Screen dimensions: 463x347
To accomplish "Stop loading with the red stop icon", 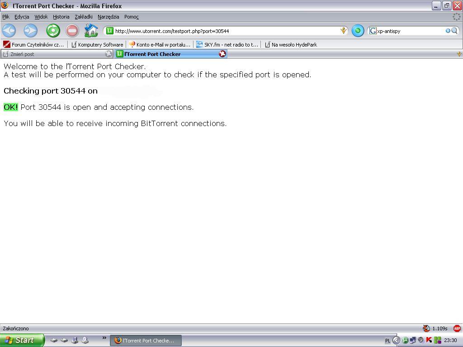I will coord(72,31).
